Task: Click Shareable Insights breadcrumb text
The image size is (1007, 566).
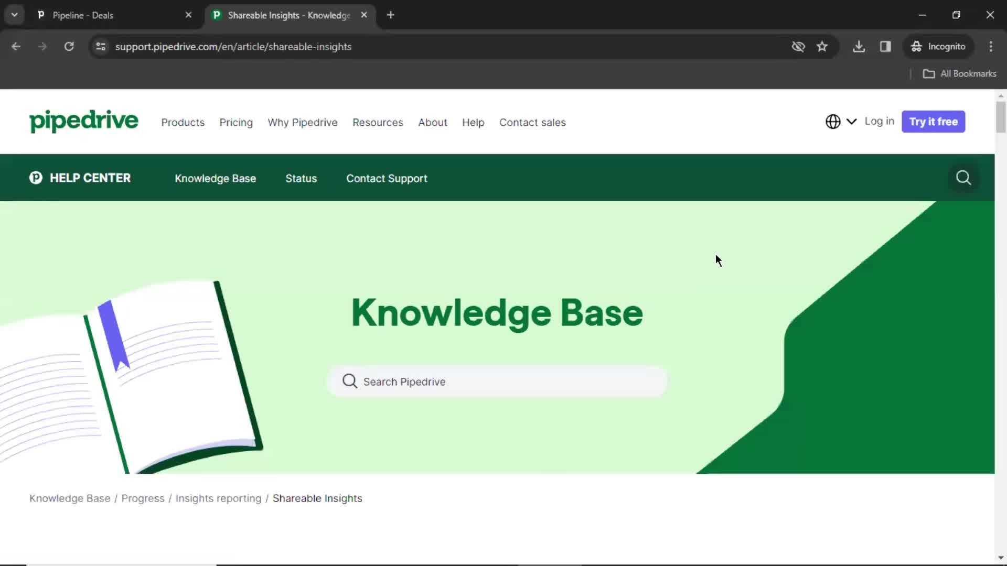Action: tap(317, 498)
